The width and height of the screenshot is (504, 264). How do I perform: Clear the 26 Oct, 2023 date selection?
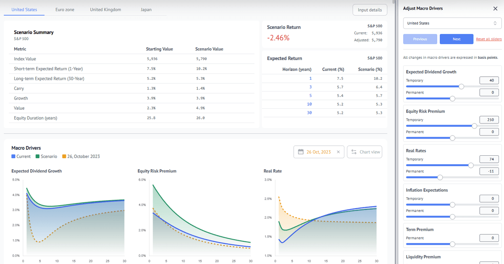tap(339, 152)
